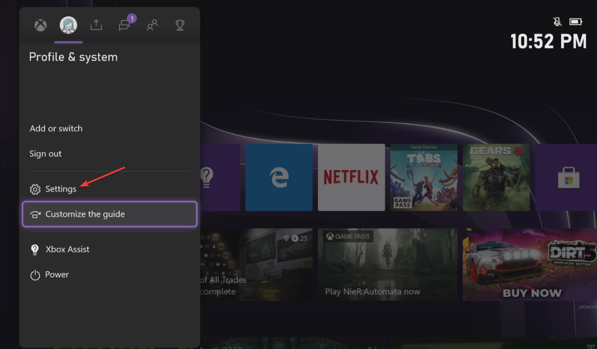Screen dimensions: 597x349
Task: Choose Add or switch
Action: (x=56, y=128)
